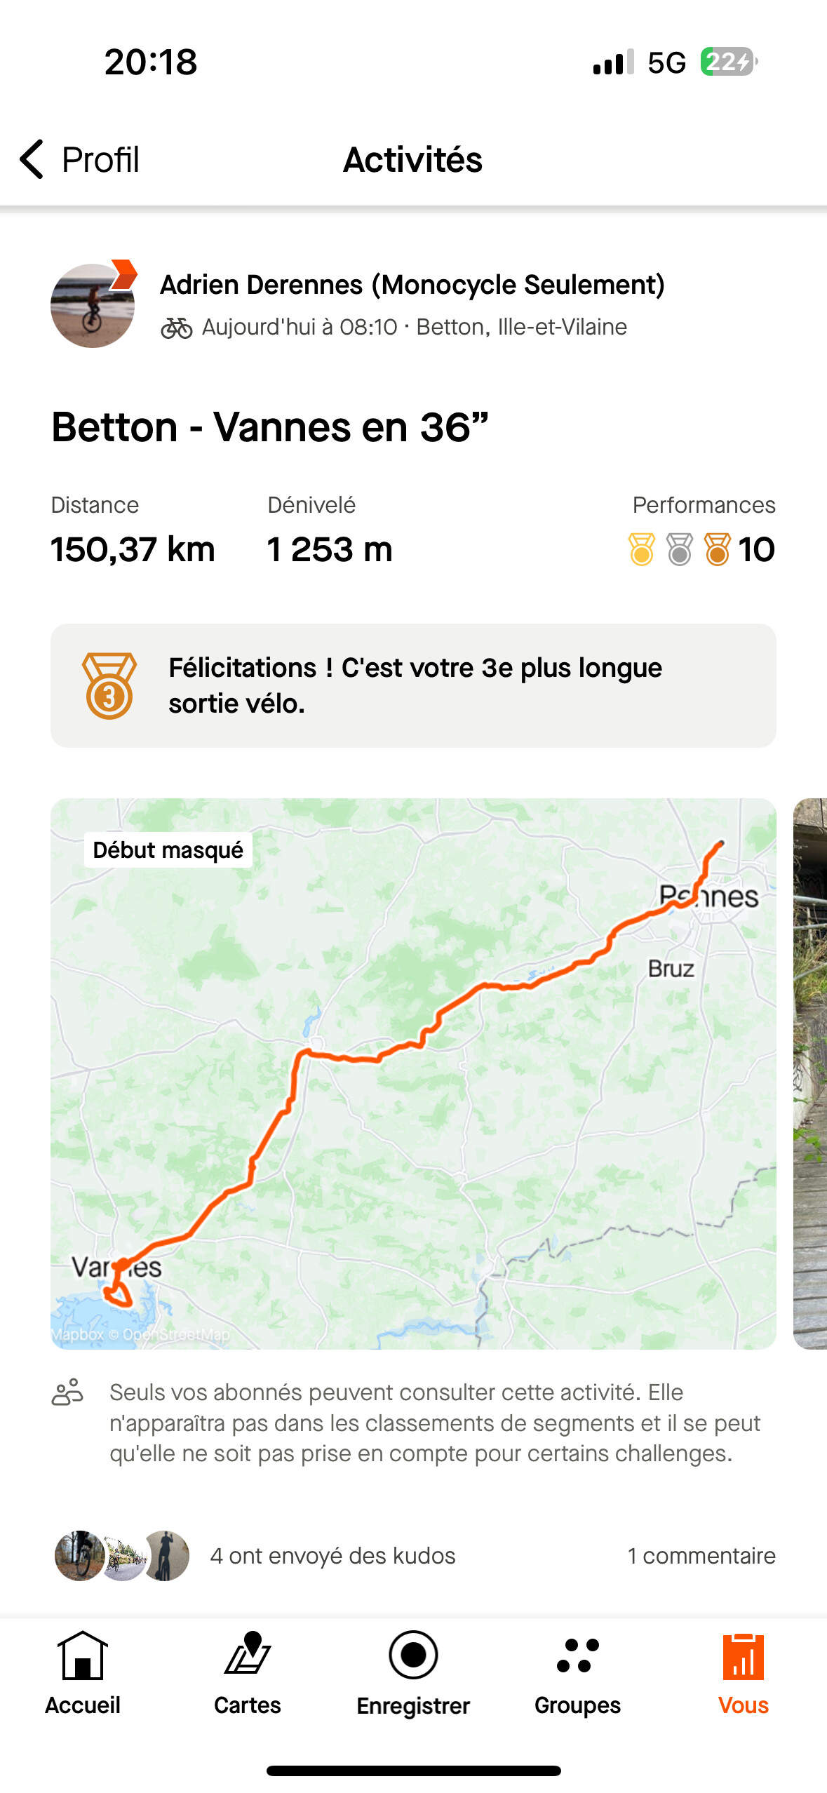Image resolution: width=827 pixels, height=1793 pixels.
Task: Tap the back chevron arrow
Action: [x=32, y=159]
